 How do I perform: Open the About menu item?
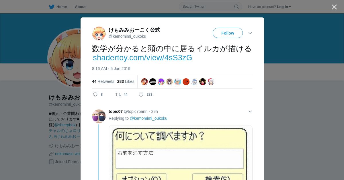click(80, 7)
